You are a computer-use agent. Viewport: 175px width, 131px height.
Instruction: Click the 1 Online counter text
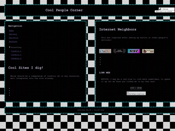165,9
